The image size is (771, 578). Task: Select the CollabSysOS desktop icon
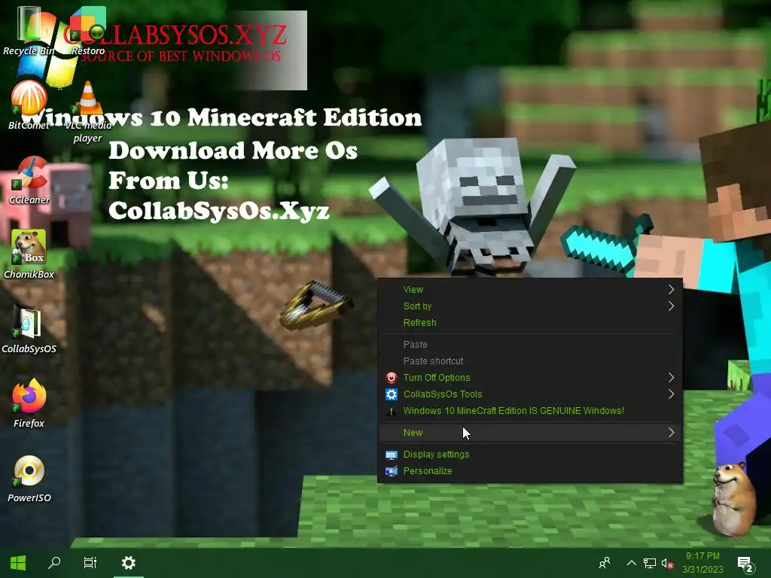coord(29,330)
